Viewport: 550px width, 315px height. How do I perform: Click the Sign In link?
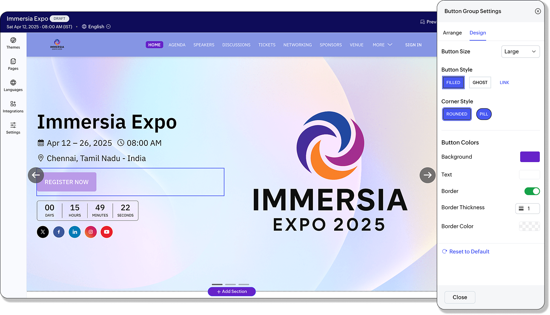(x=413, y=45)
